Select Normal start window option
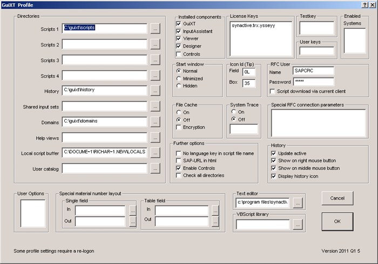Viewport: 378px width, 264px height. pos(179,71)
